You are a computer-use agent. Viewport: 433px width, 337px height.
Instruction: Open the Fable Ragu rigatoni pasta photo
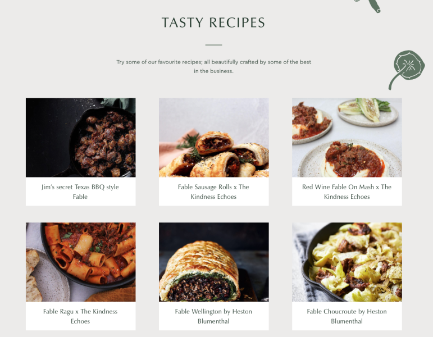pyautogui.click(x=81, y=262)
